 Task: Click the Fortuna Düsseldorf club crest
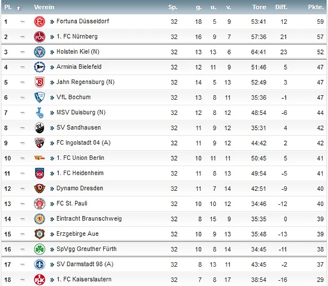tap(40, 21)
